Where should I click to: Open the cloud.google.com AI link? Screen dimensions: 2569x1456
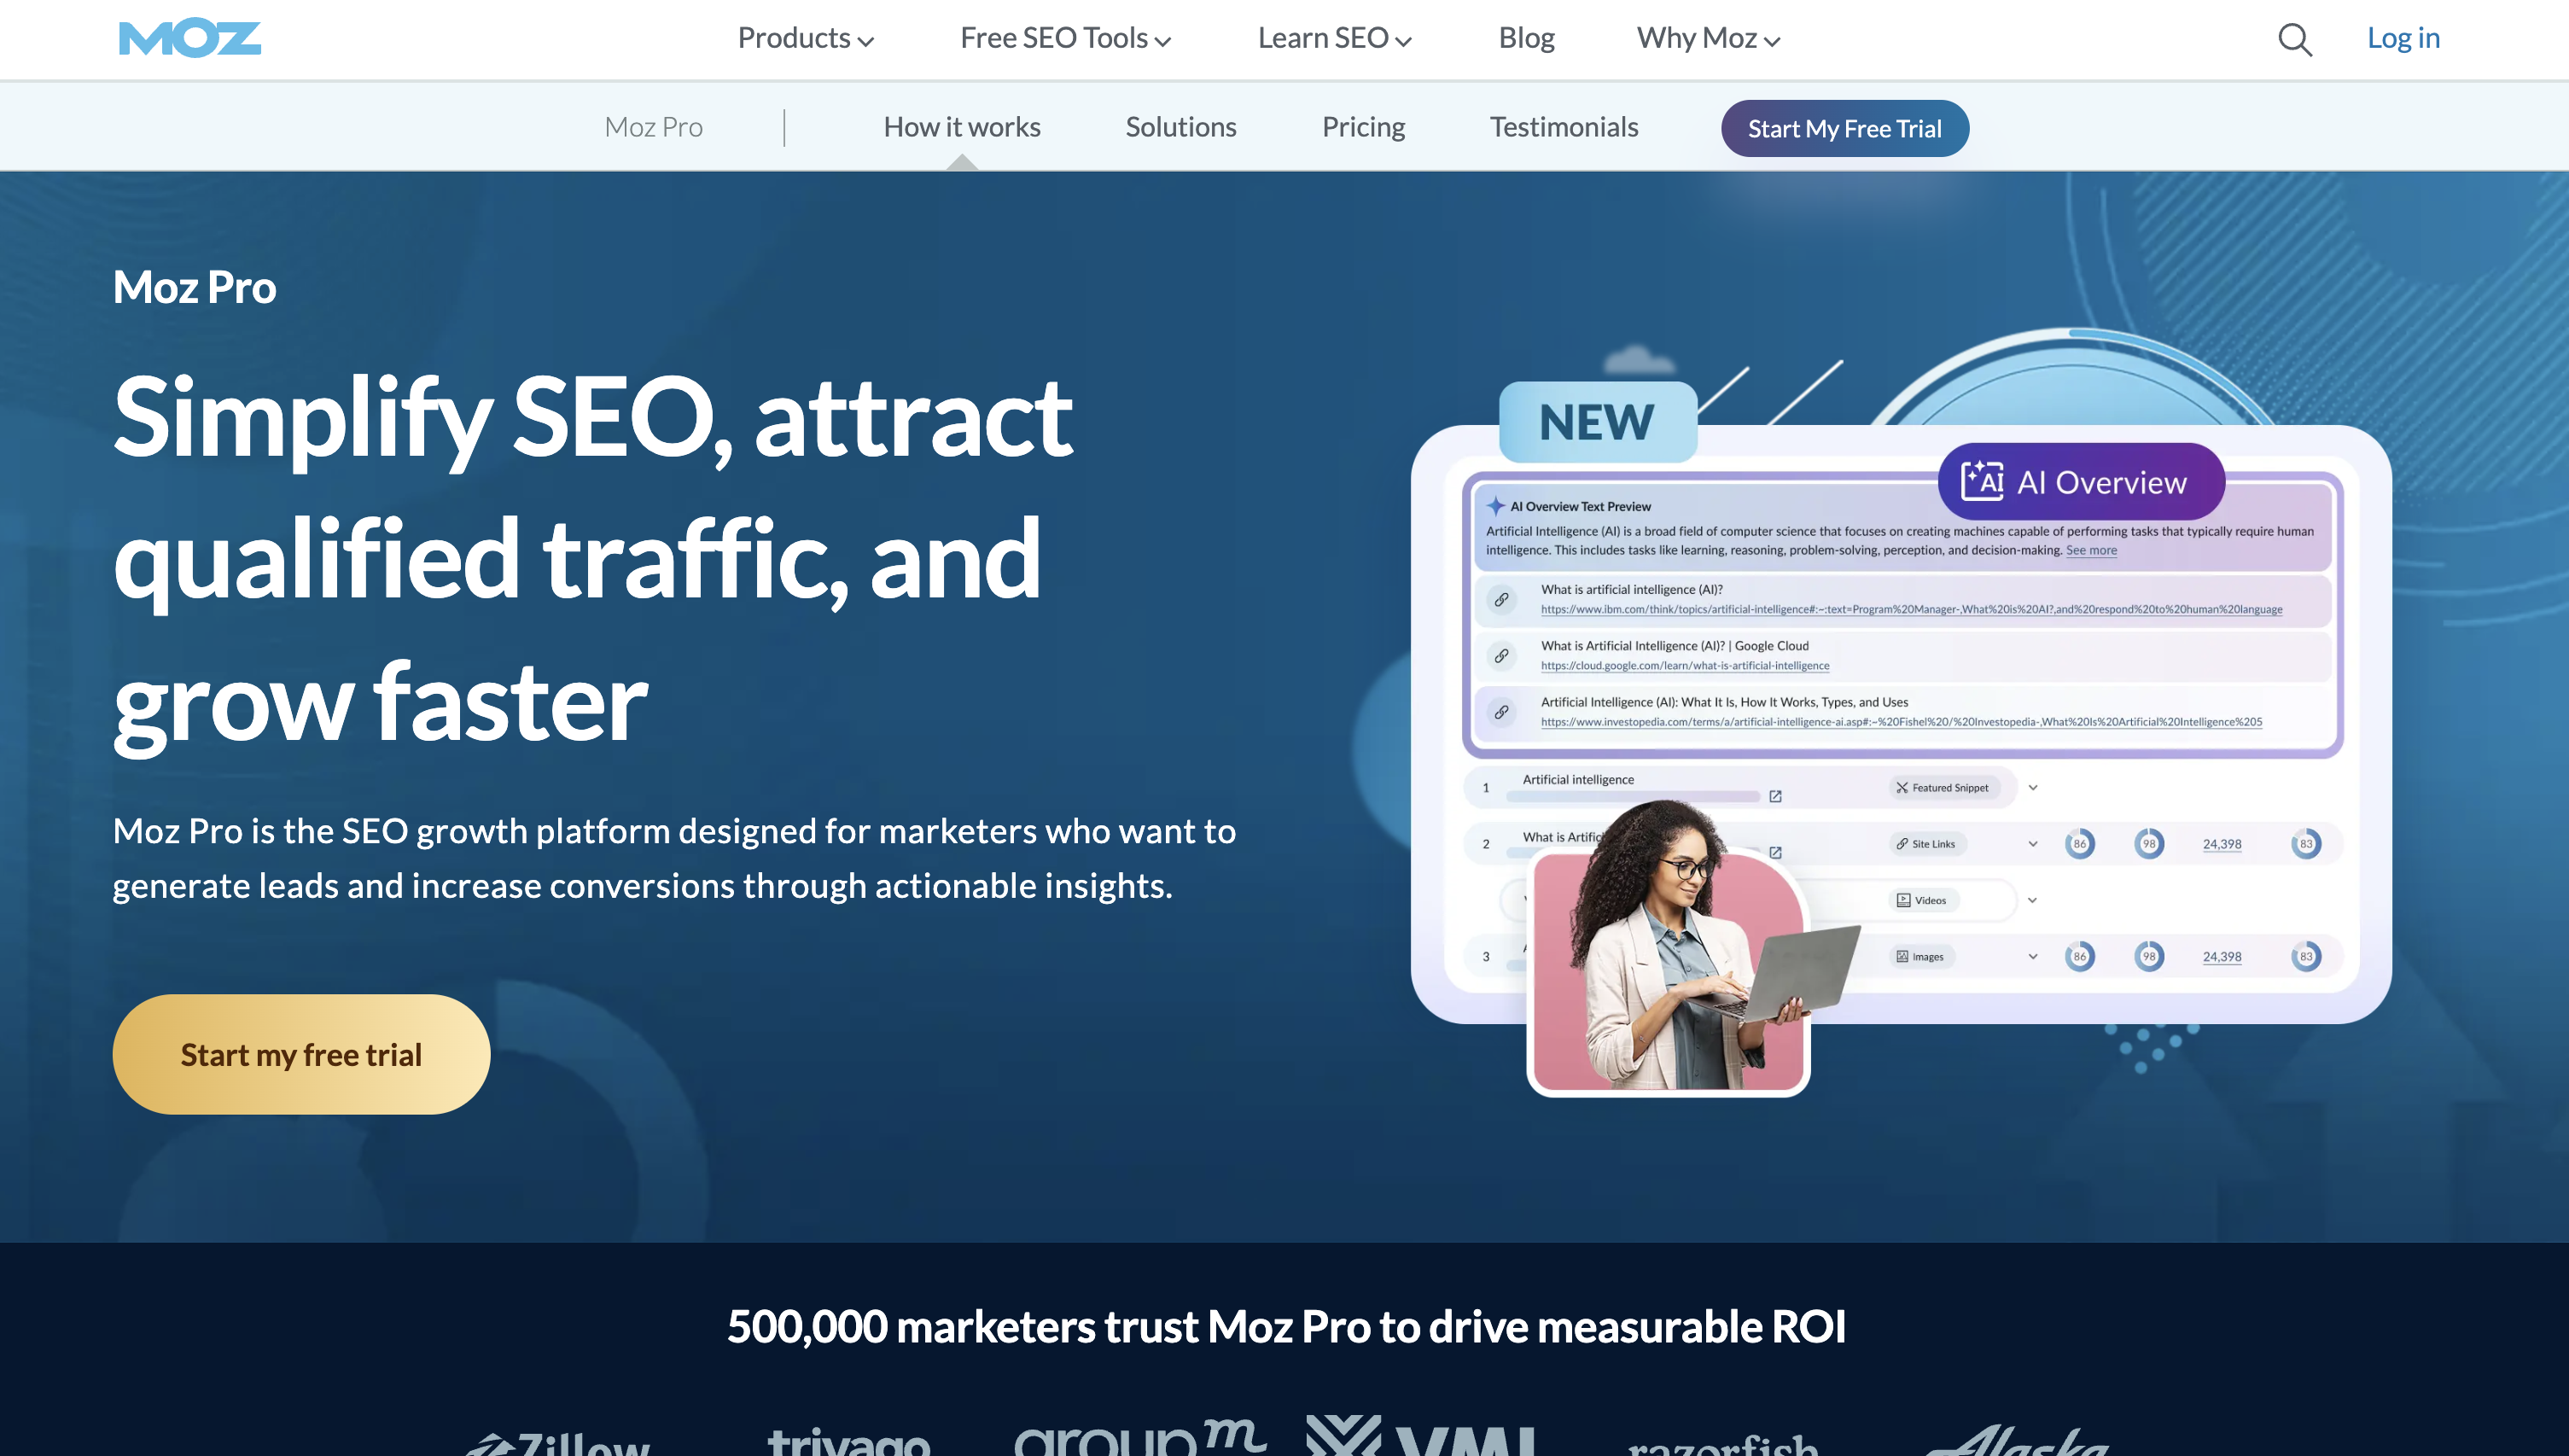(x=1685, y=665)
